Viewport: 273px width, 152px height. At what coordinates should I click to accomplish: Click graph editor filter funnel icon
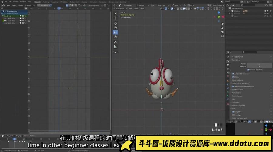click(x=79, y=5)
